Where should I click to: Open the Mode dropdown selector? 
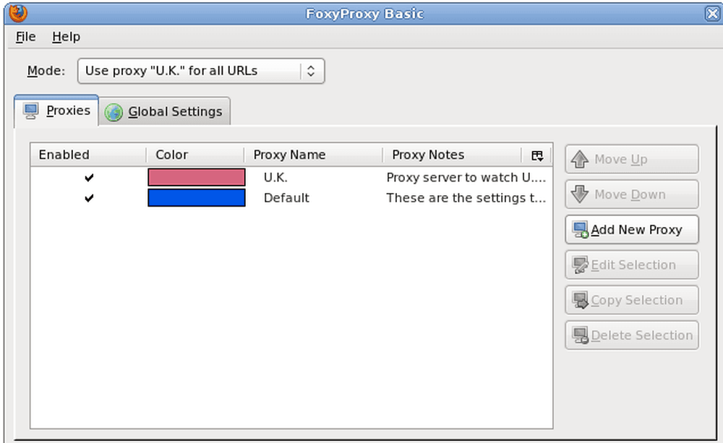(201, 71)
